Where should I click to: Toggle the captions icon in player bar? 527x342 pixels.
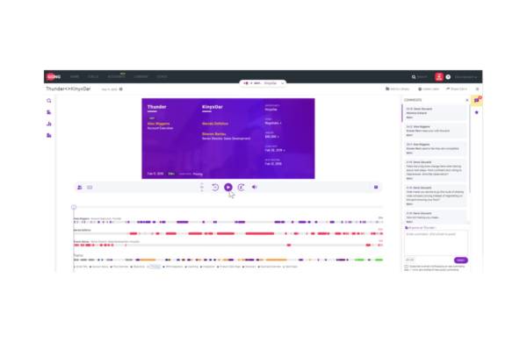click(90, 188)
